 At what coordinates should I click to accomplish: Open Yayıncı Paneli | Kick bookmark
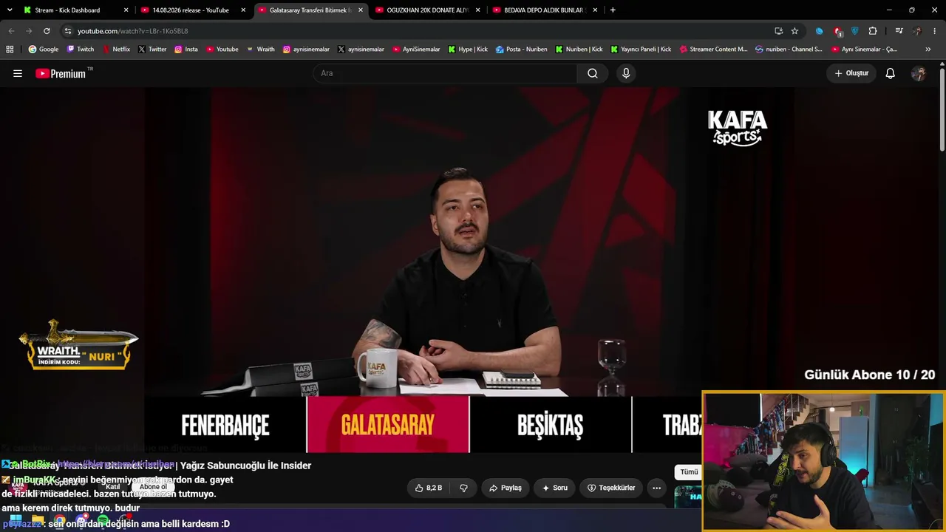click(641, 50)
